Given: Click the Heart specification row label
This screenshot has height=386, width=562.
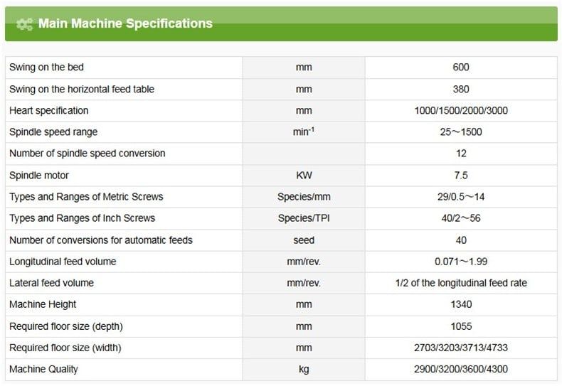Looking at the screenshot, I should click(48, 111).
